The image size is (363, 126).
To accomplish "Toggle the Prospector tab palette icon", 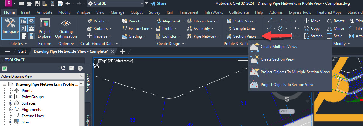I will click(x=24, y=21).
